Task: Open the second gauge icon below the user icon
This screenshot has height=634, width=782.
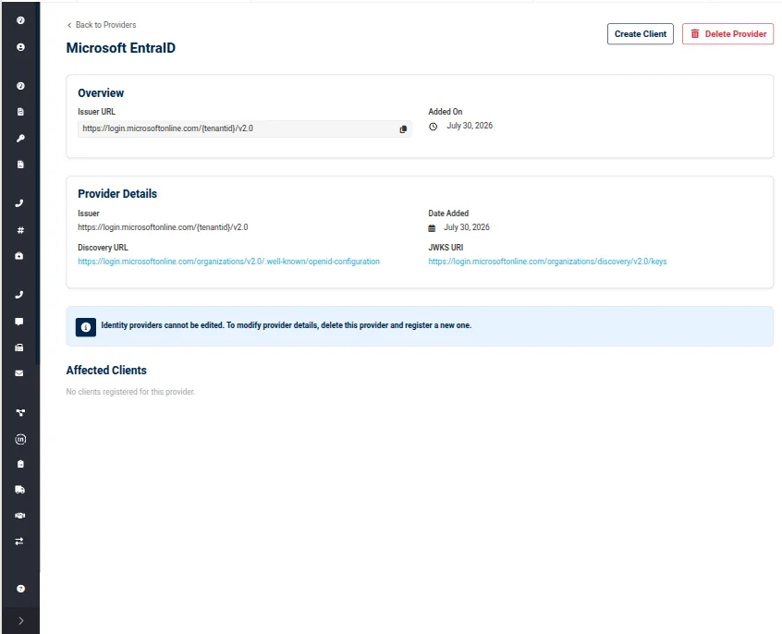Action: 20,86
